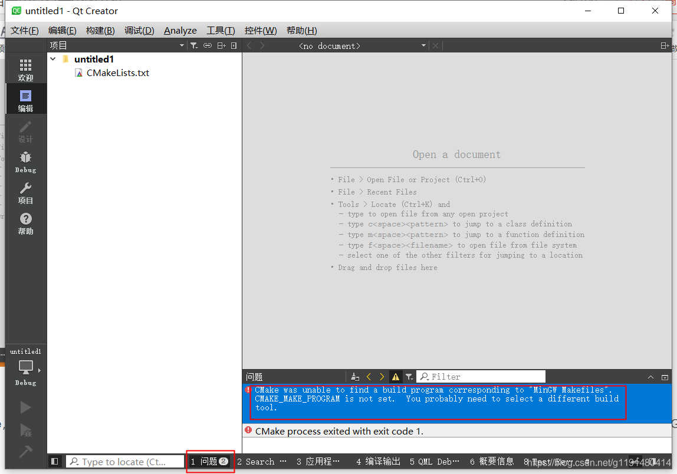Image resolution: width=677 pixels, height=474 pixels.
Task: Toggle show warnings triangle button
Action: click(x=396, y=377)
